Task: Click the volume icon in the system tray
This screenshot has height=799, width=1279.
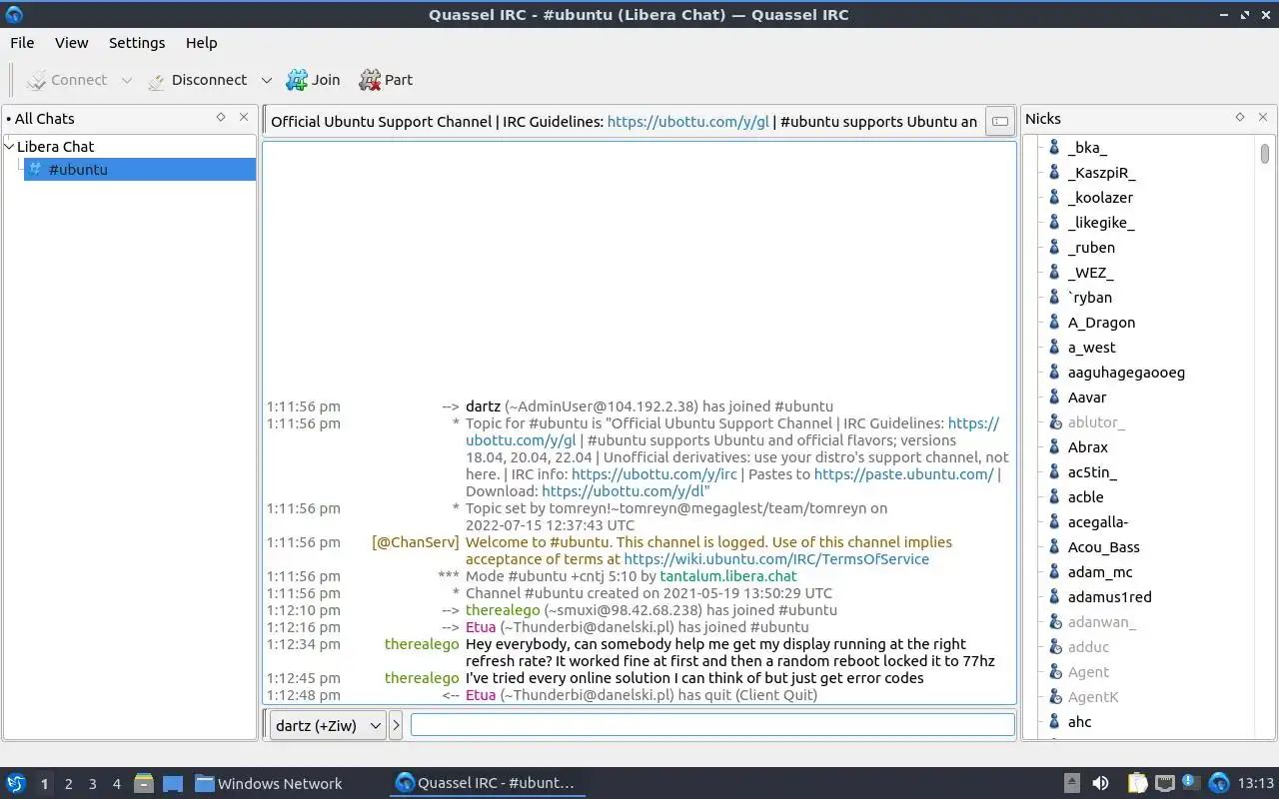Action: click(1100, 784)
